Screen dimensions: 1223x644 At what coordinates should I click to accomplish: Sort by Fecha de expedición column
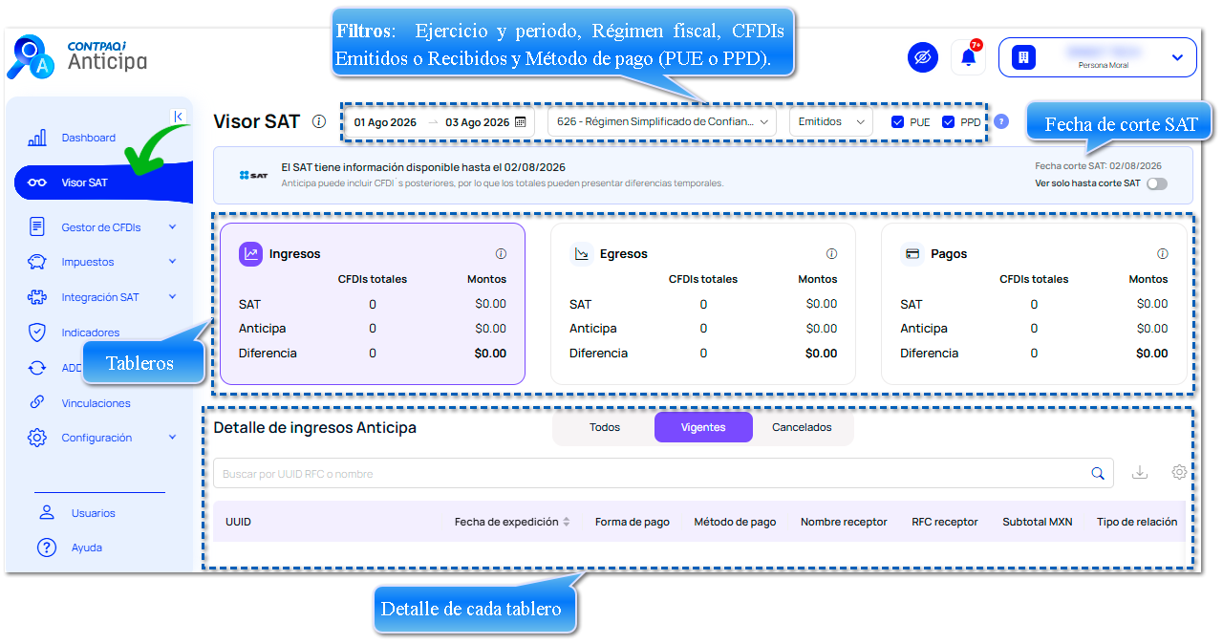point(512,522)
